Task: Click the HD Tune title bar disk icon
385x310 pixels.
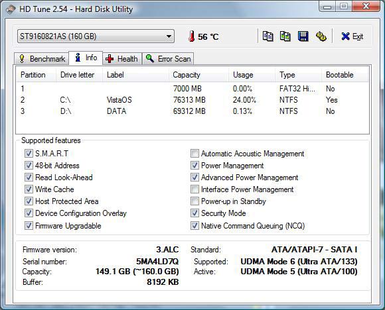Action: (11, 9)
